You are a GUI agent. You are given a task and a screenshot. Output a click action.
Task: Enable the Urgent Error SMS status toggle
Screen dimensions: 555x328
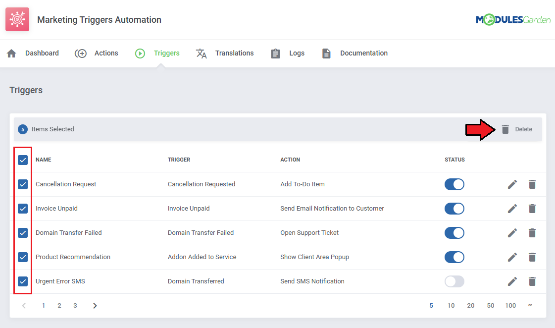click(454, 281)
